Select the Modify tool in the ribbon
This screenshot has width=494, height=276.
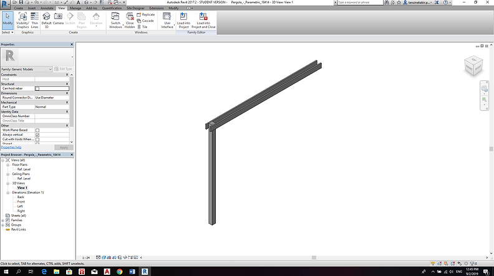pyautogui.click(x=7, y=21)
